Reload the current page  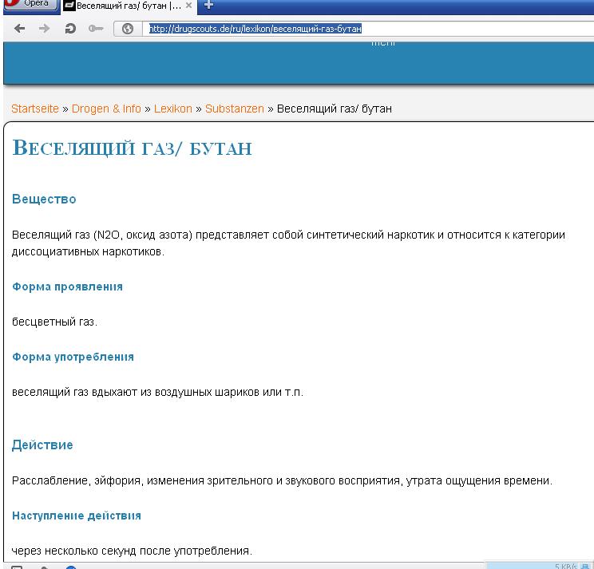[x=70, y=29]
